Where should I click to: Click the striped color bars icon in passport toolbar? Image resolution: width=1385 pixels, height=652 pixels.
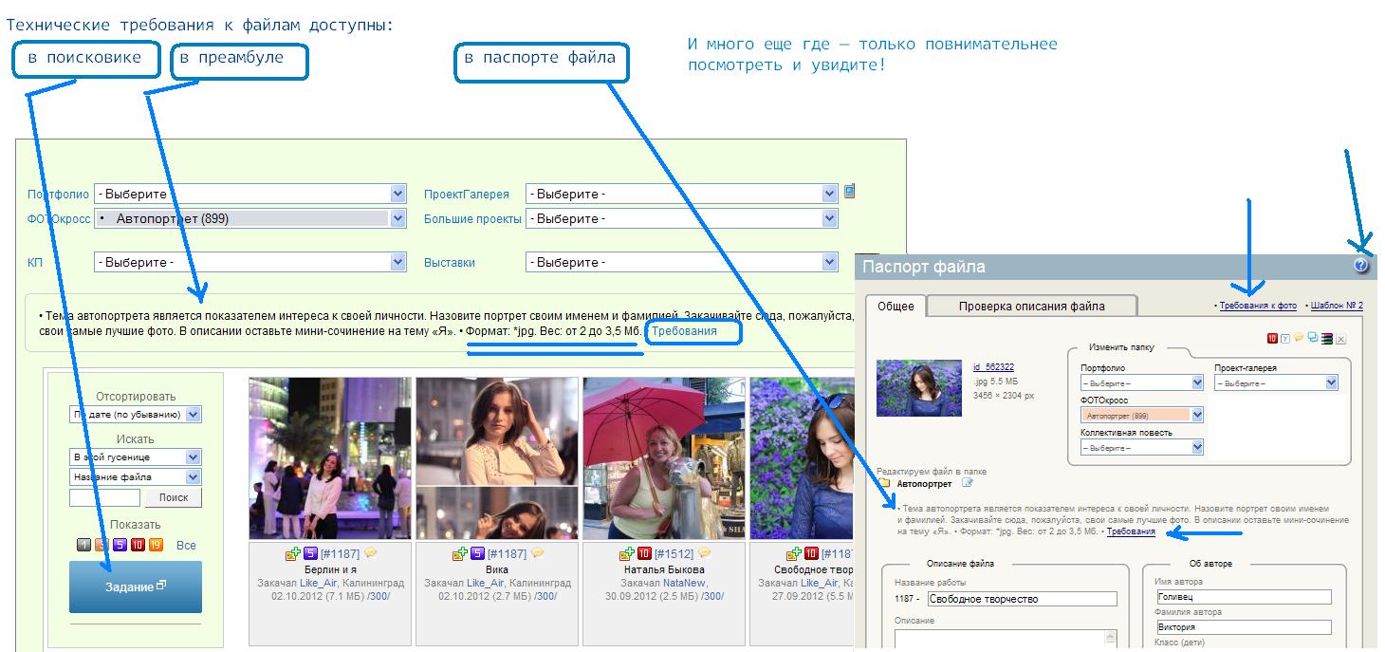(x=1327, y=339)
